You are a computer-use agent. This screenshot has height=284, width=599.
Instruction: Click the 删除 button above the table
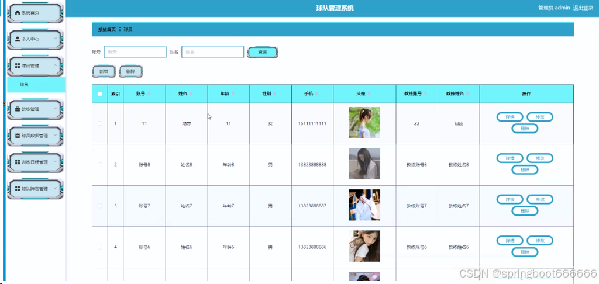coord(130,71)
